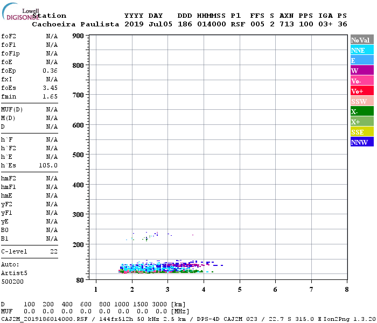
Task: Click the time value 014000
Action: click(212, 24)
